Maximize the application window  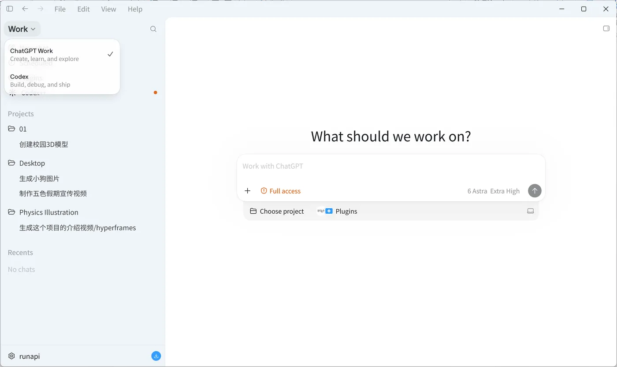584,9
